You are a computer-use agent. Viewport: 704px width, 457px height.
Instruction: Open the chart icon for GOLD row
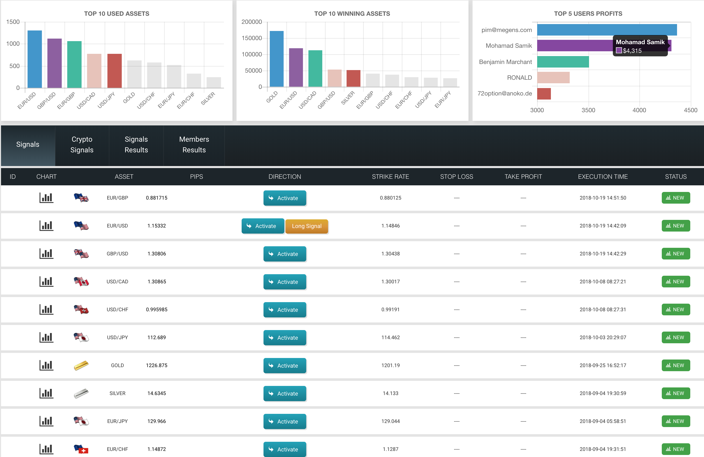point(46,366)
